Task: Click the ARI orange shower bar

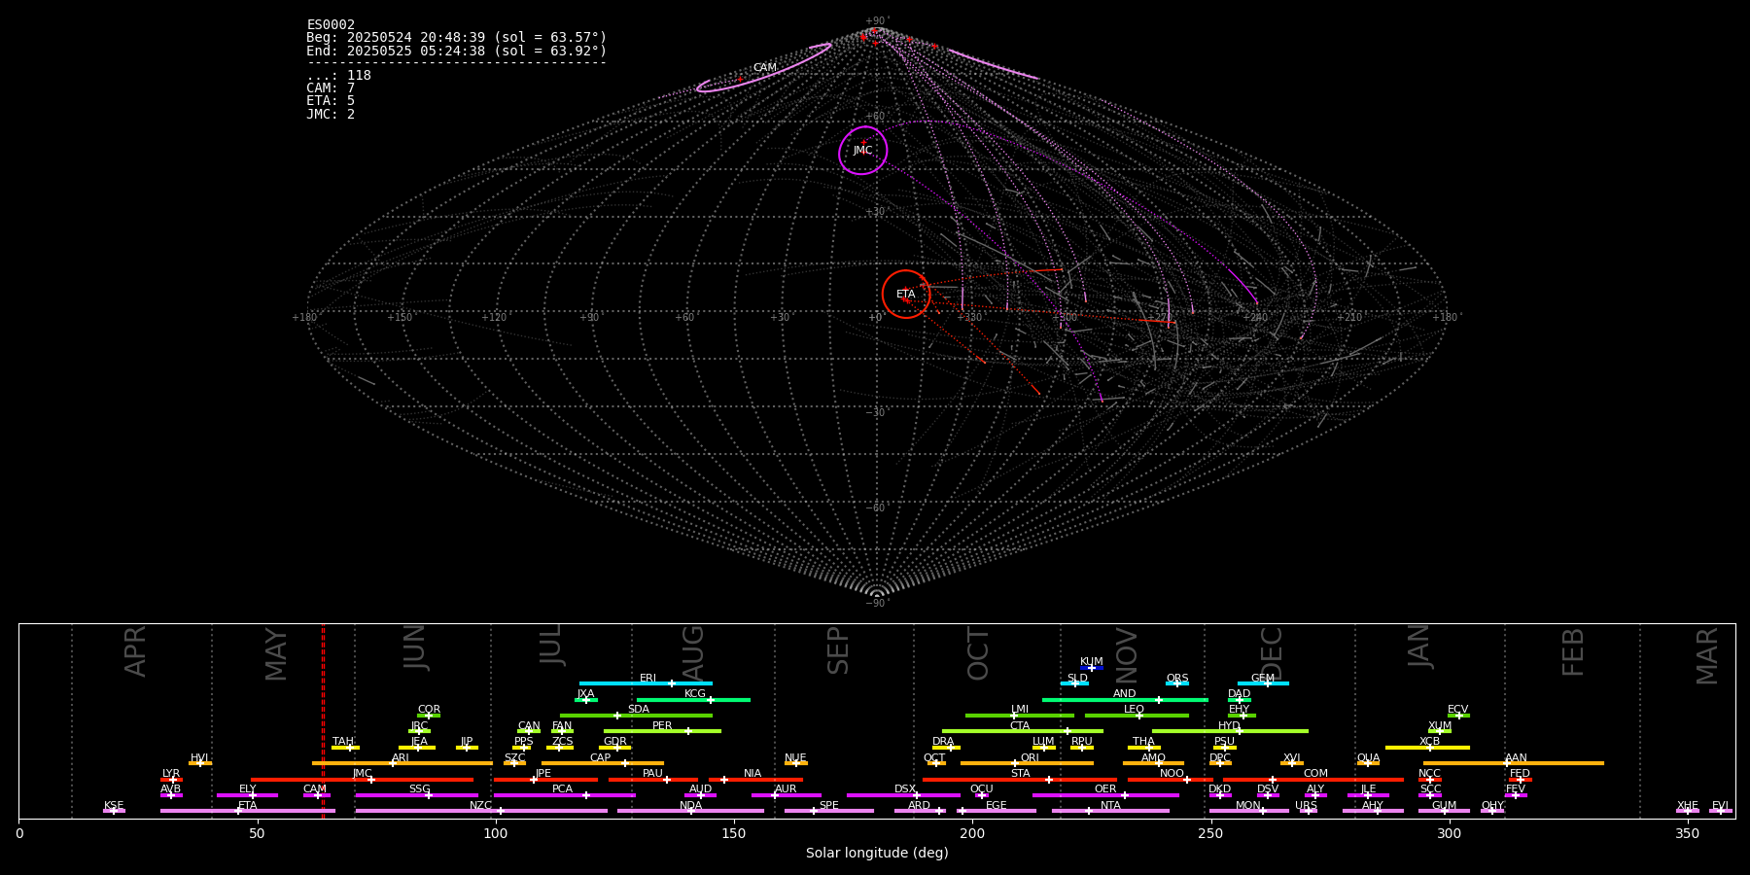Action: (x=402, y=763)
